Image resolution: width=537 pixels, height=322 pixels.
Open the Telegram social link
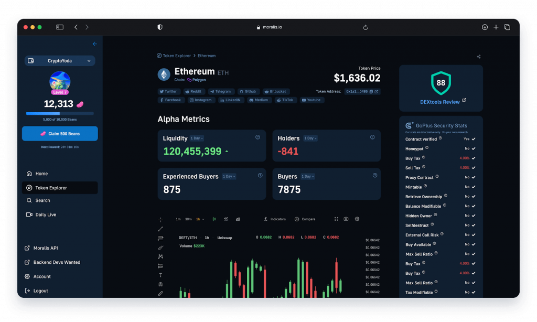pos(221,91)
